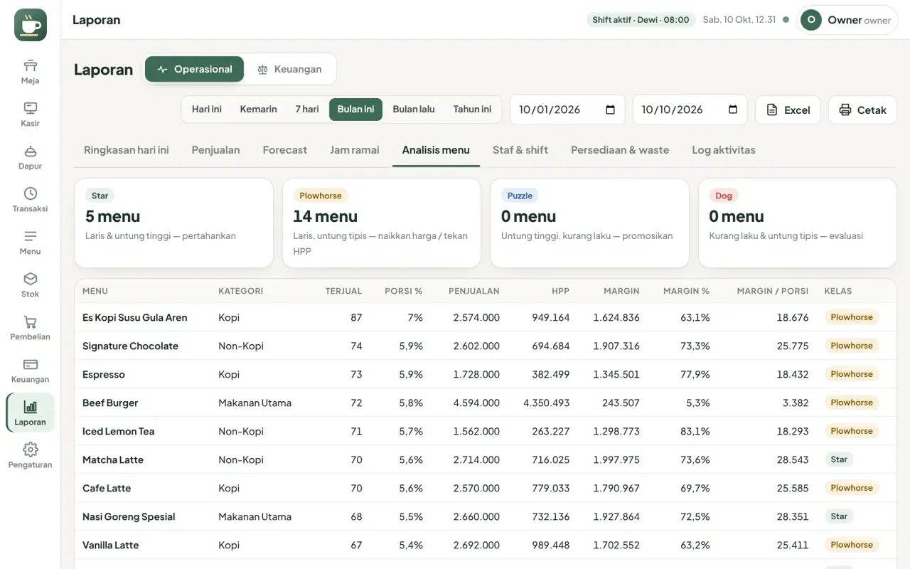Click the Owner avatar circle

point(811,20)
